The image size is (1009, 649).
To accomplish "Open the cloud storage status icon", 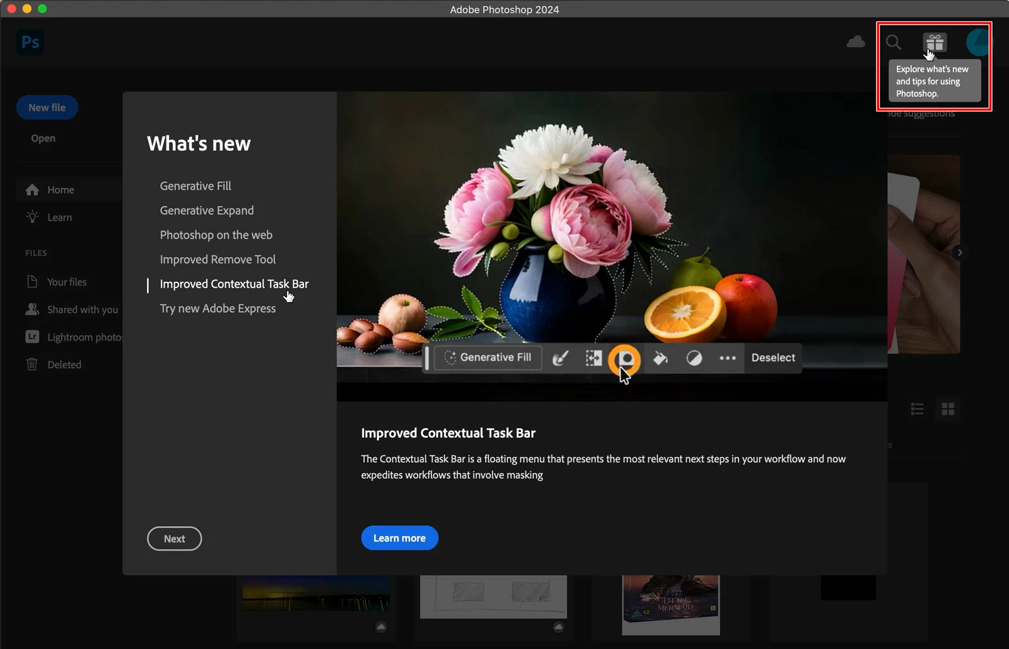I will (856, 42).
